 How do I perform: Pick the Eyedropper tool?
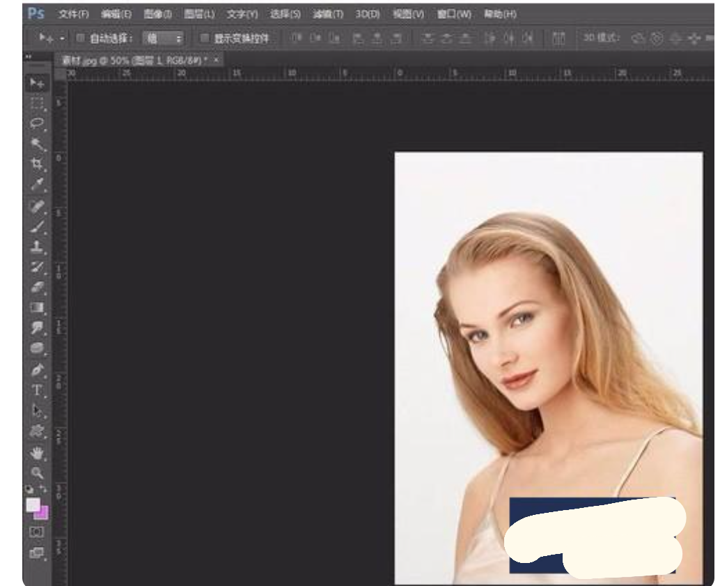[x=36, y=184]
